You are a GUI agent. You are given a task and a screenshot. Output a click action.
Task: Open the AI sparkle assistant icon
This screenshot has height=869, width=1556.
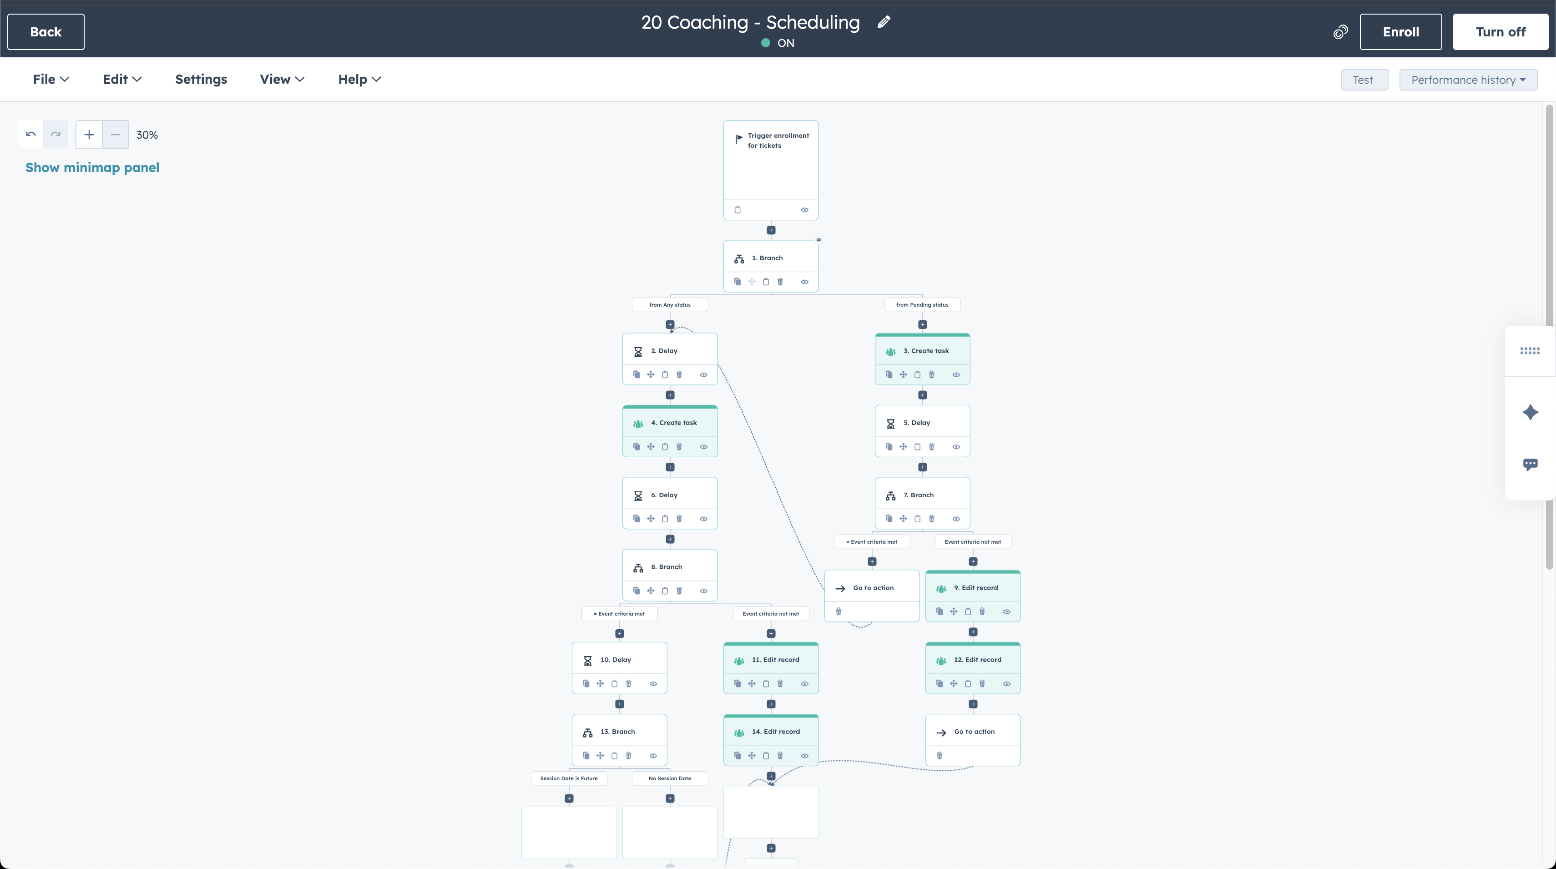(1530, 413)
